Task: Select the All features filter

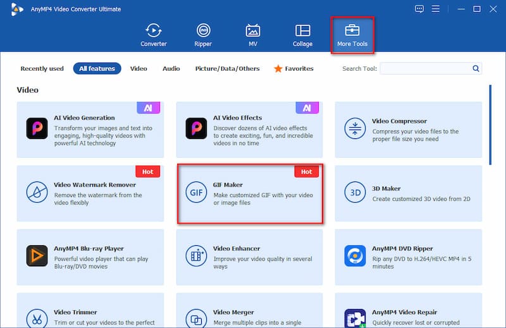Action: tap(97, 68)
